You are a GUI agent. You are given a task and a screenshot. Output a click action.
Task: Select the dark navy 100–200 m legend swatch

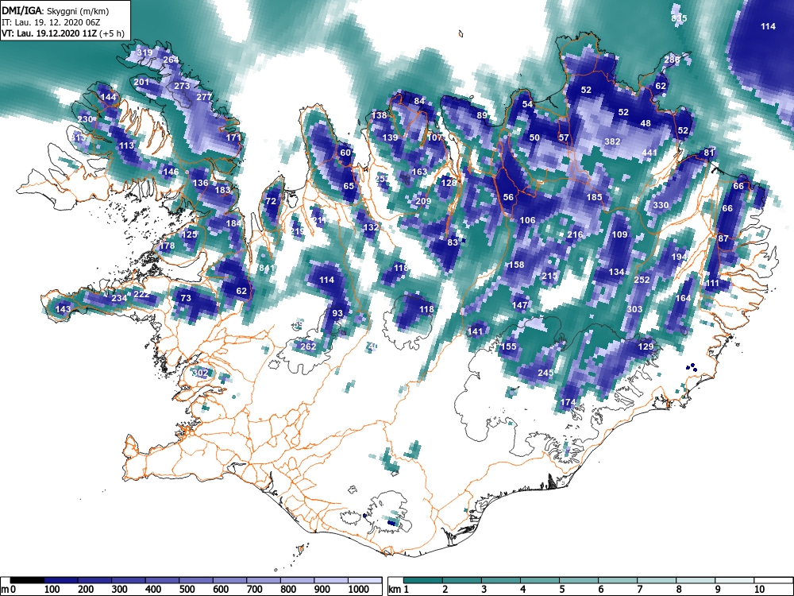coord(61,580)
